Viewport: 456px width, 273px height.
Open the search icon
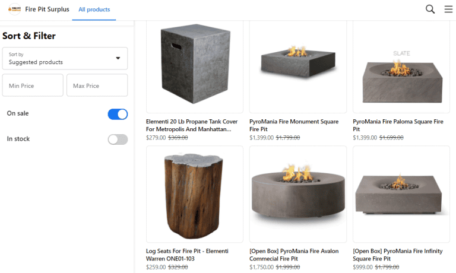430,9
